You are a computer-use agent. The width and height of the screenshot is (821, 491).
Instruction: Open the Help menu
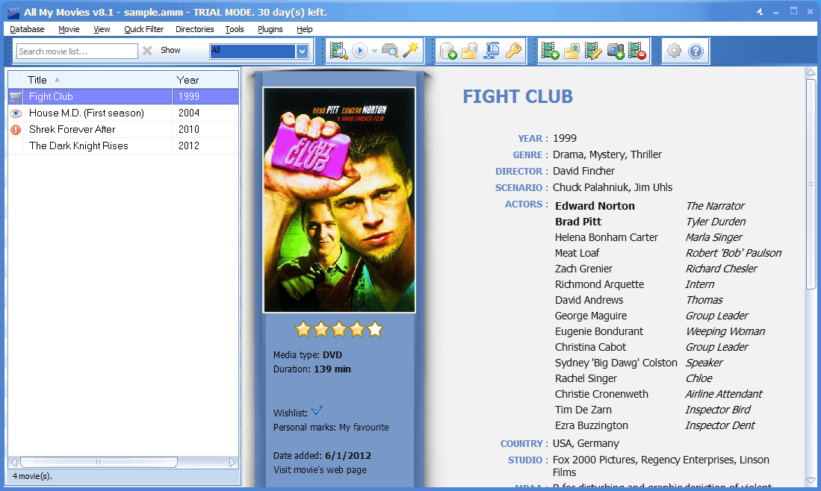(x=304, y=29)
